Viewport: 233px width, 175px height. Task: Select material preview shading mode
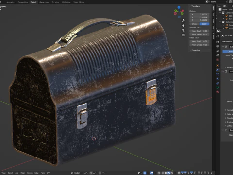pos(169,173)
